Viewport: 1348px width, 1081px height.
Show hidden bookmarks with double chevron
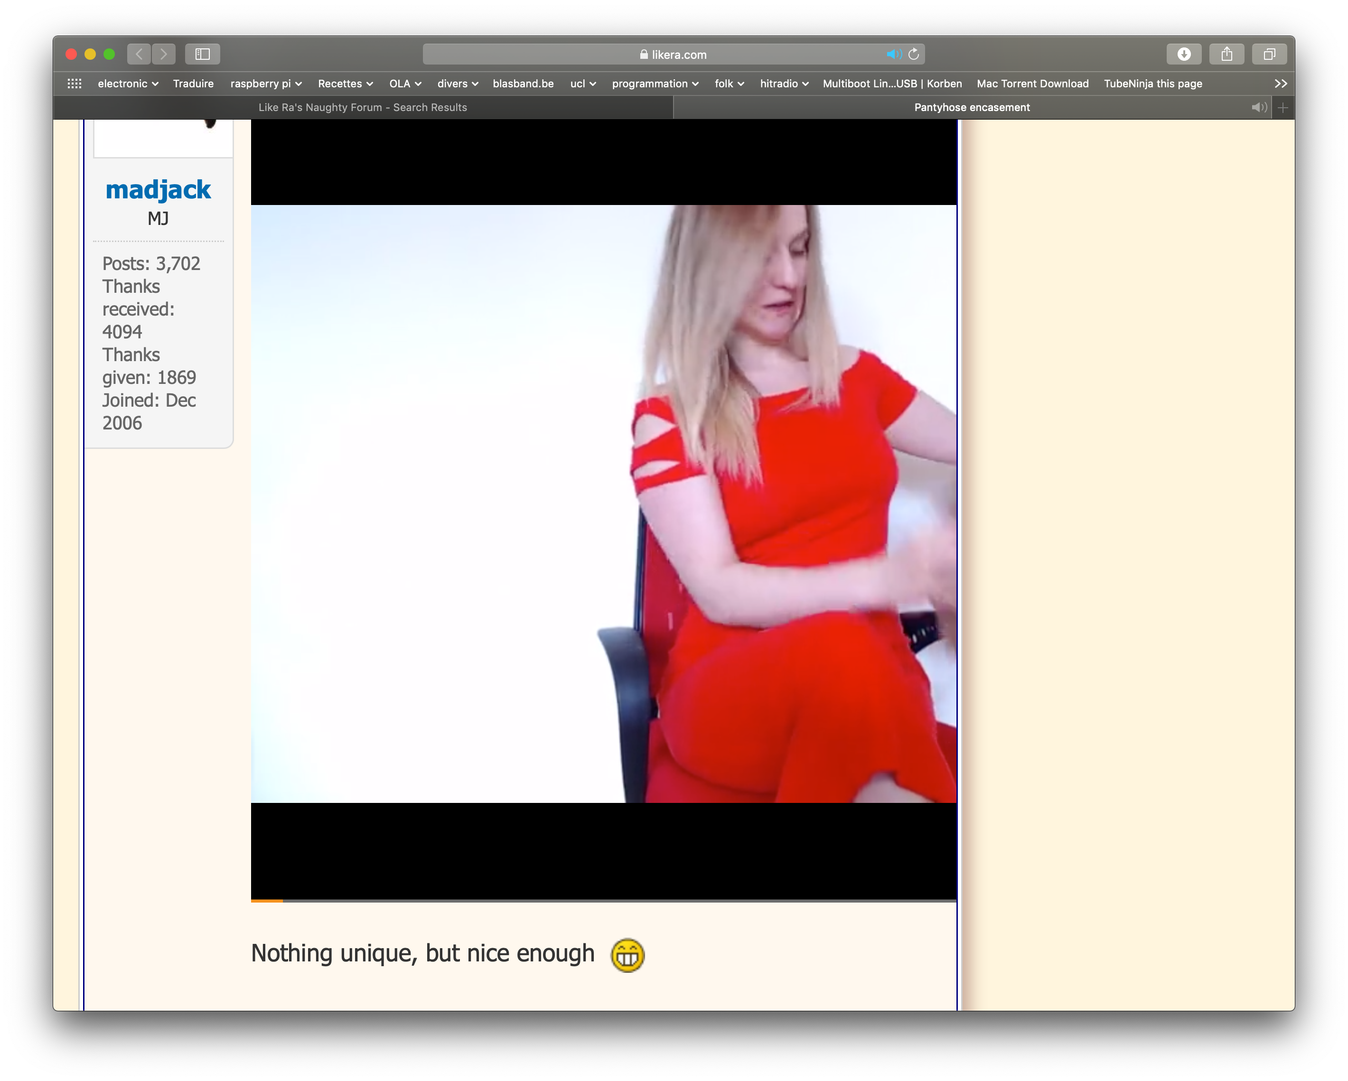pyautogui.click(x=1281, y=84)
